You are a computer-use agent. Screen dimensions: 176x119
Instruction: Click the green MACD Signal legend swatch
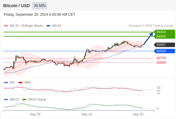click(24, 100)
